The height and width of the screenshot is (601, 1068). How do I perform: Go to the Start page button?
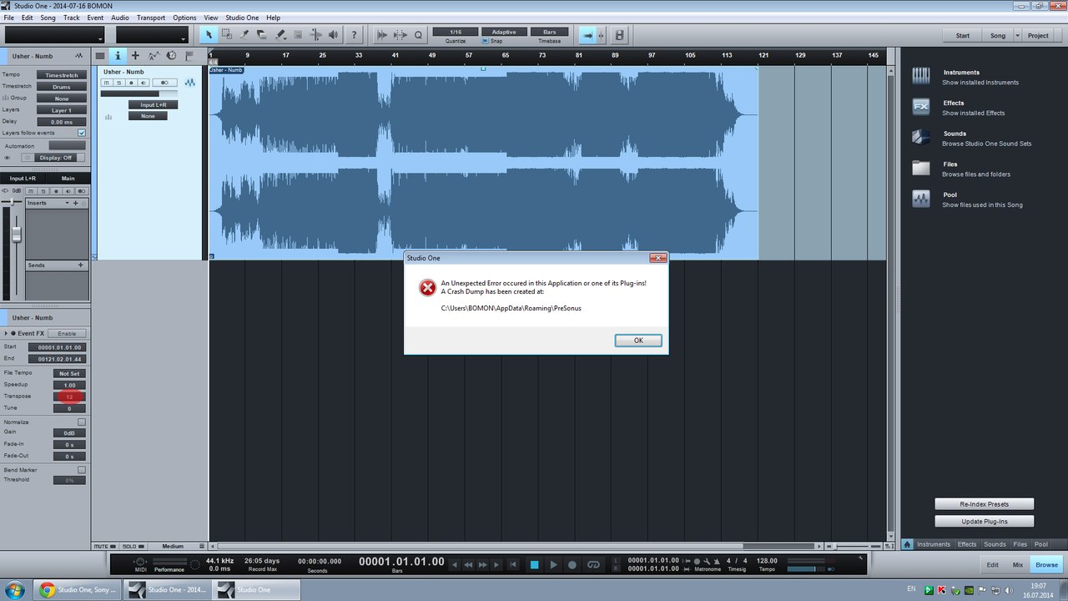[x=963, y=36]
